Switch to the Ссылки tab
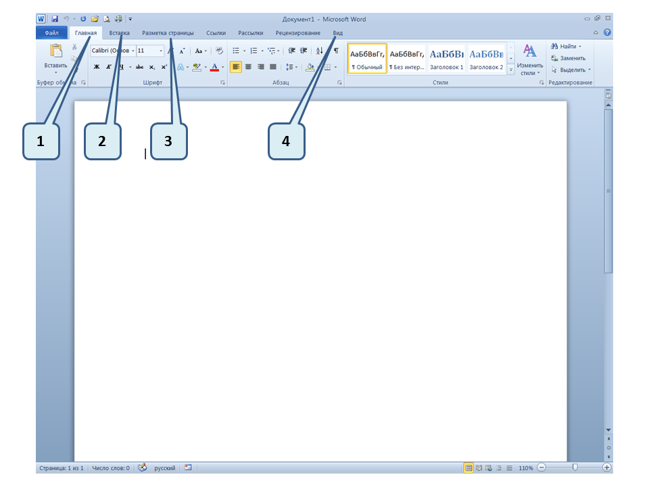Screen dimensions: 649x487 pyautogui.click(x=216, y=32)
